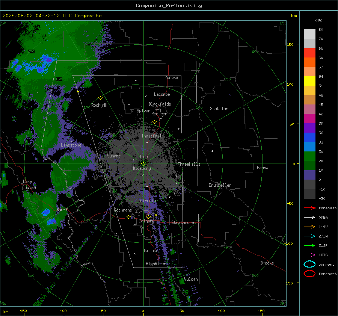Pick the magenta 42 dBZ legend swatch
Image resolution: width=338 pixels, height=316 pixels.
pyautogui.click(x=309, y=119)
